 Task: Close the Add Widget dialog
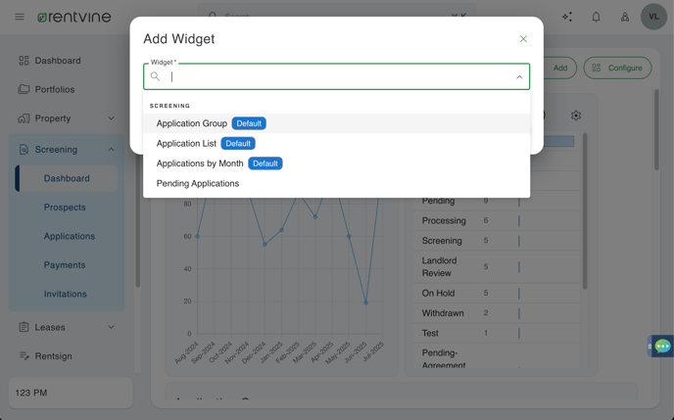[523, 39]
